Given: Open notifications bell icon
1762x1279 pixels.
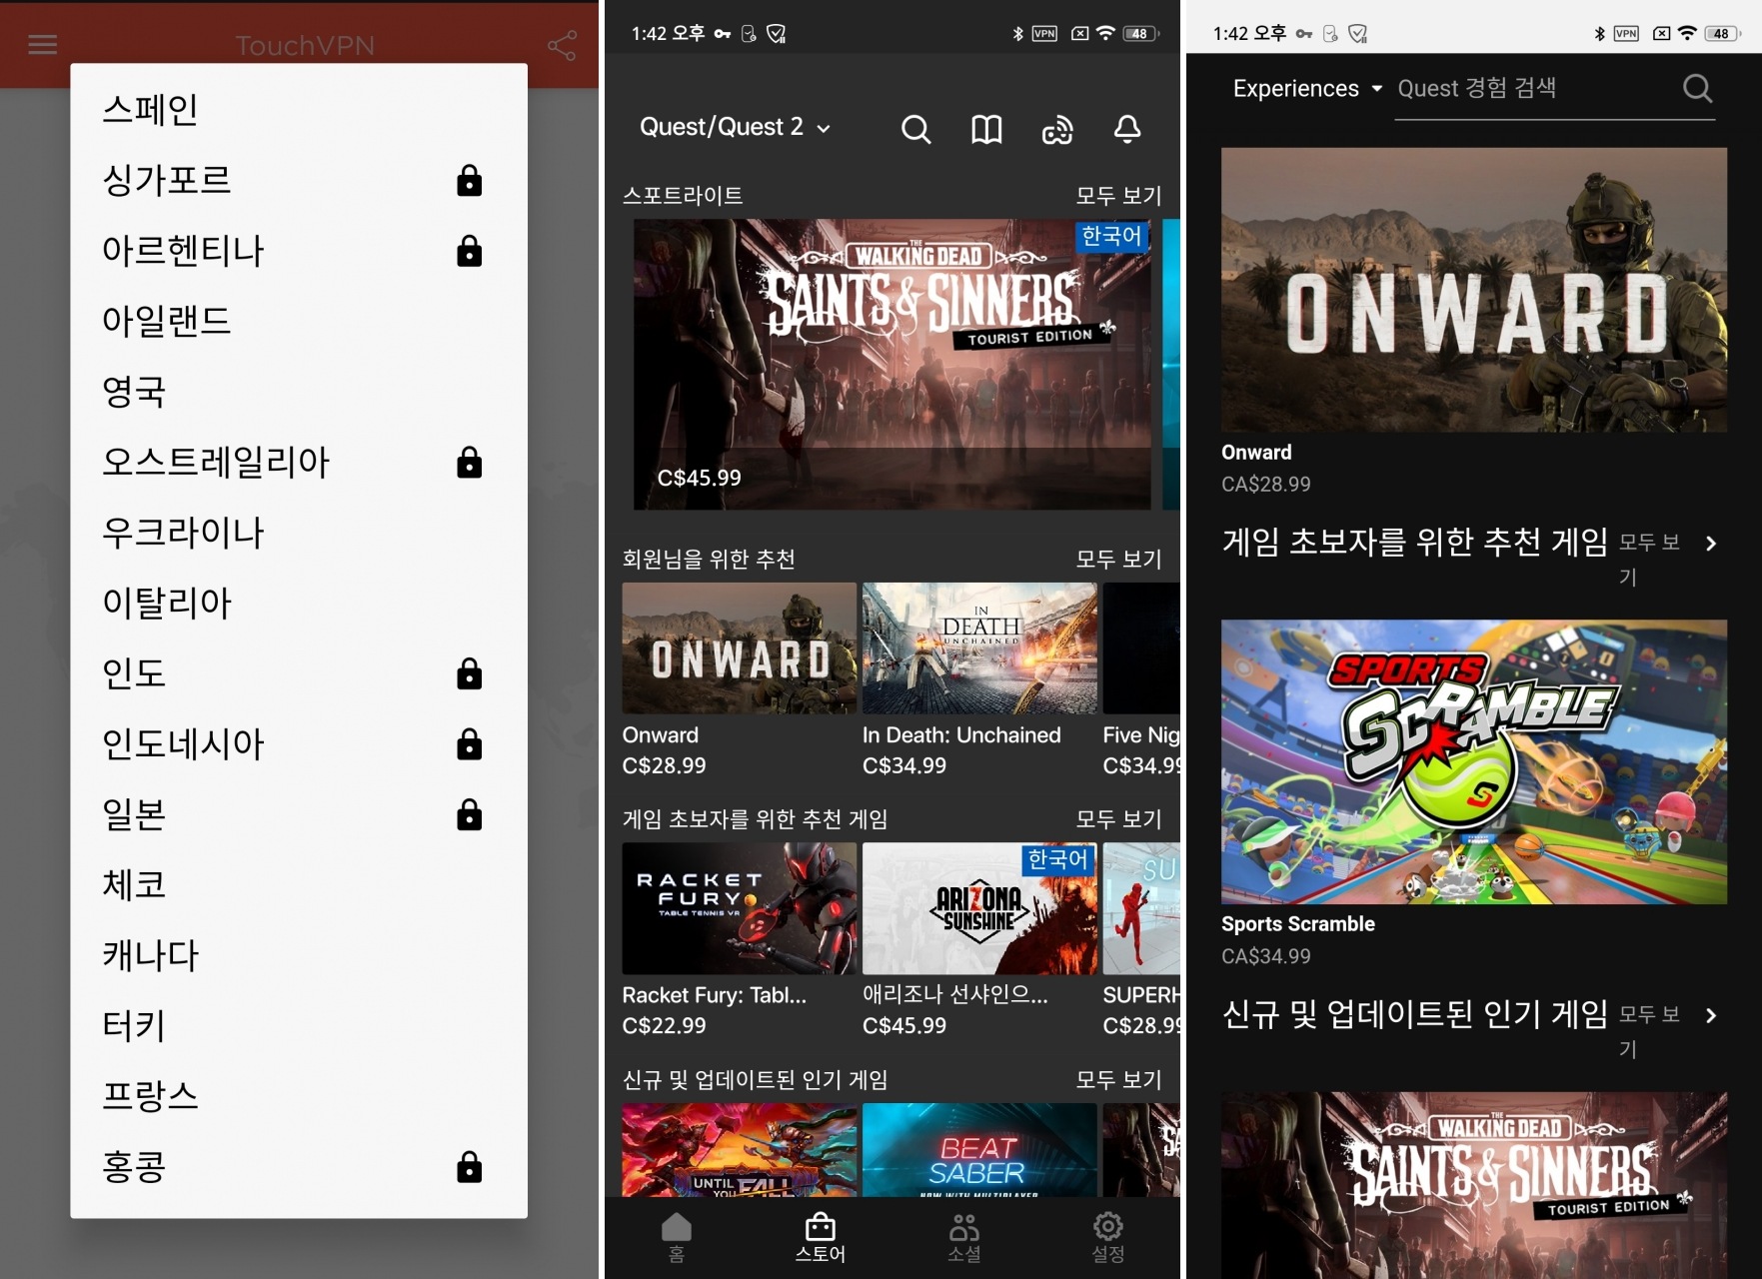Looking at the screenshot, I should pyautogui.click(x=1127, y=129).
